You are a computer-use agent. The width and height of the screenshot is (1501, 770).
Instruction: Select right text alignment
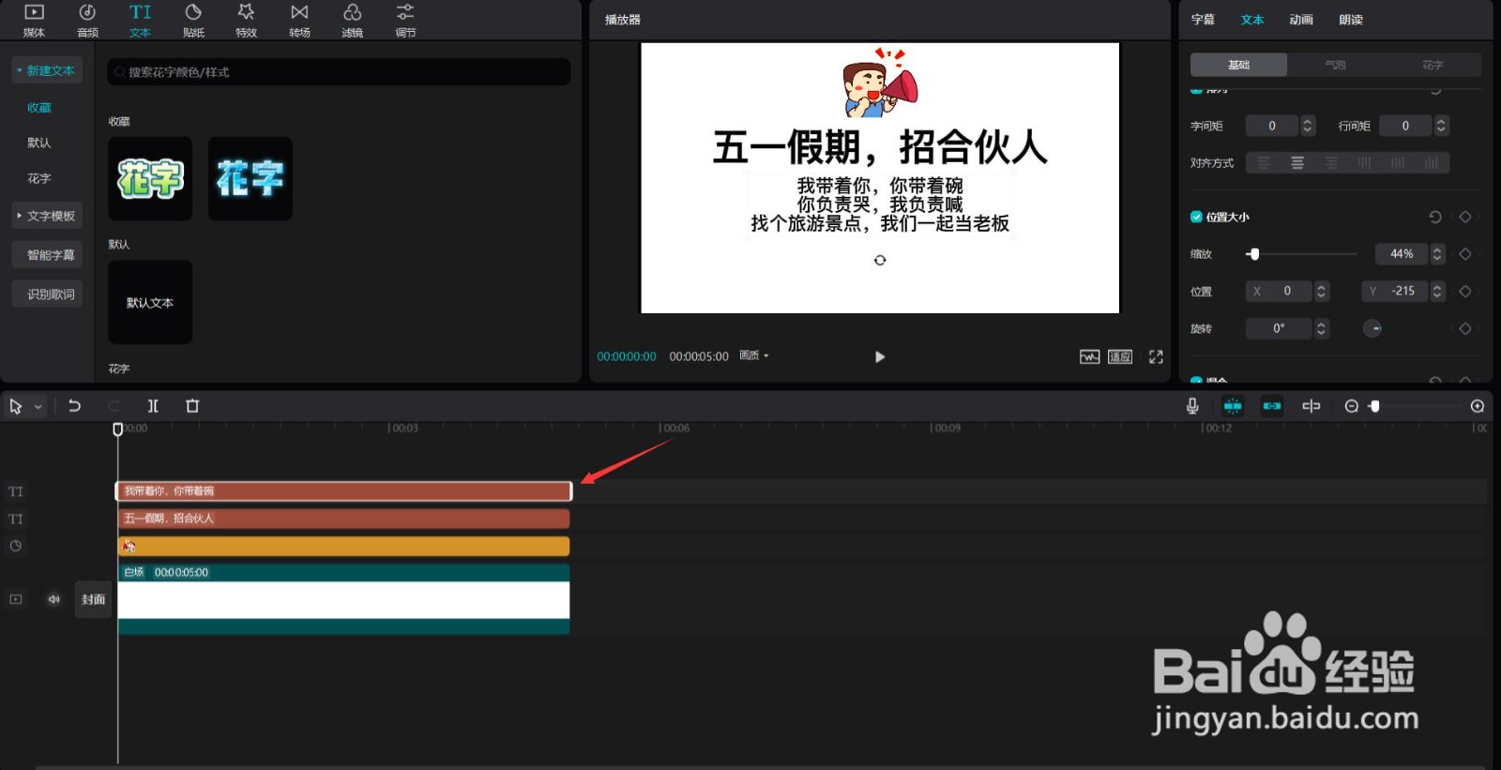(x=1331, y=163)
